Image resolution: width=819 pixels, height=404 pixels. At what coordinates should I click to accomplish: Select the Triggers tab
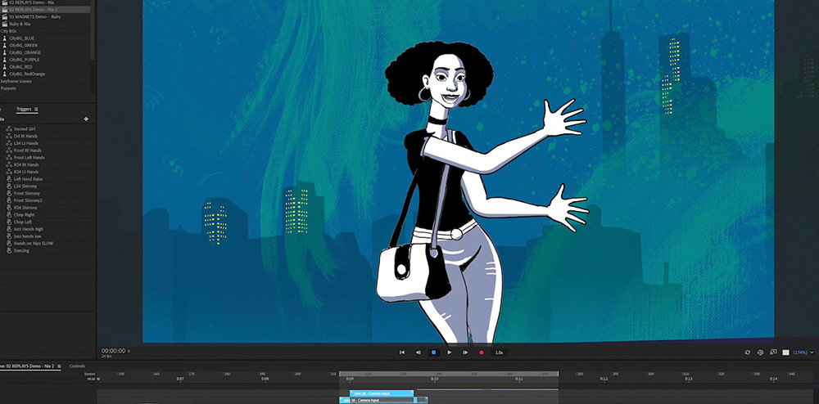tap(24, 109)
